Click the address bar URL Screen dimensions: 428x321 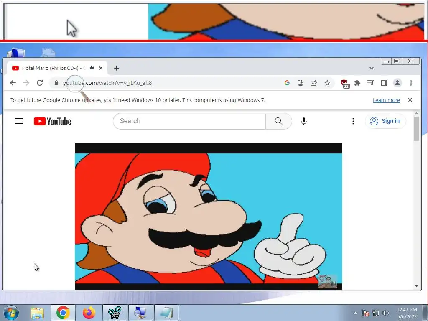click(107, 83)
